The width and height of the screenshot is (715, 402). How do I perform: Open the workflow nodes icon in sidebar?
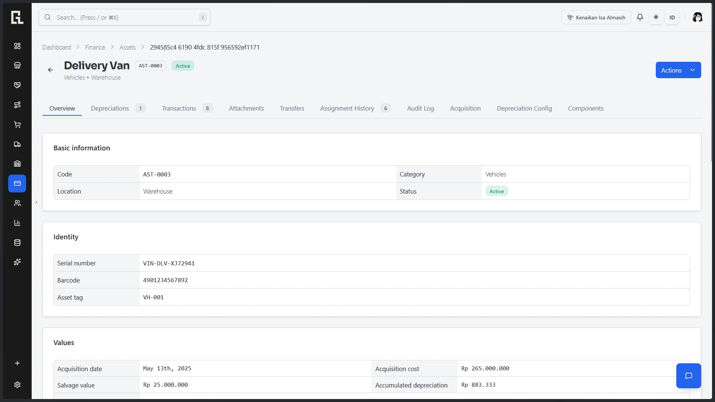pyautogui.click(x=17, y=105)
